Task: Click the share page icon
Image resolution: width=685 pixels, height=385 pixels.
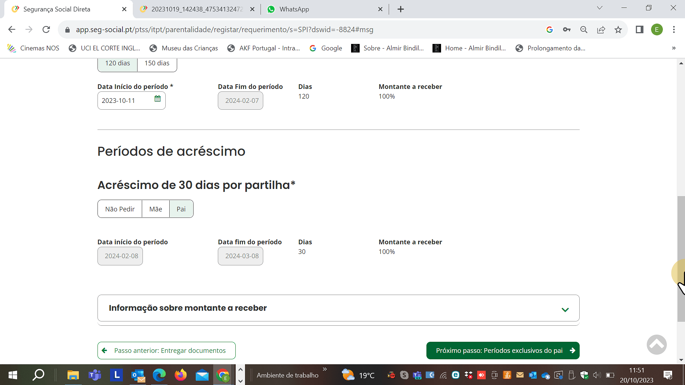Action: click(601, 30)
